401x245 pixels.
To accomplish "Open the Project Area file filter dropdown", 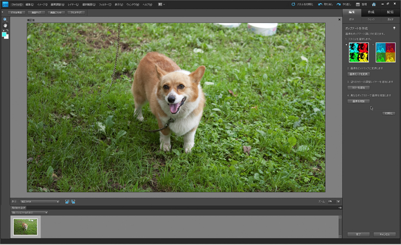I will point(30,212).
